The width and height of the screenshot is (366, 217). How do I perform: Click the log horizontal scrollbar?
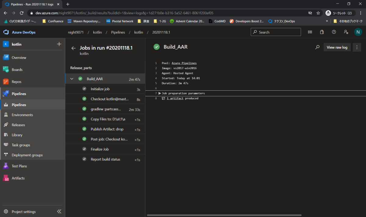(224, 215)
